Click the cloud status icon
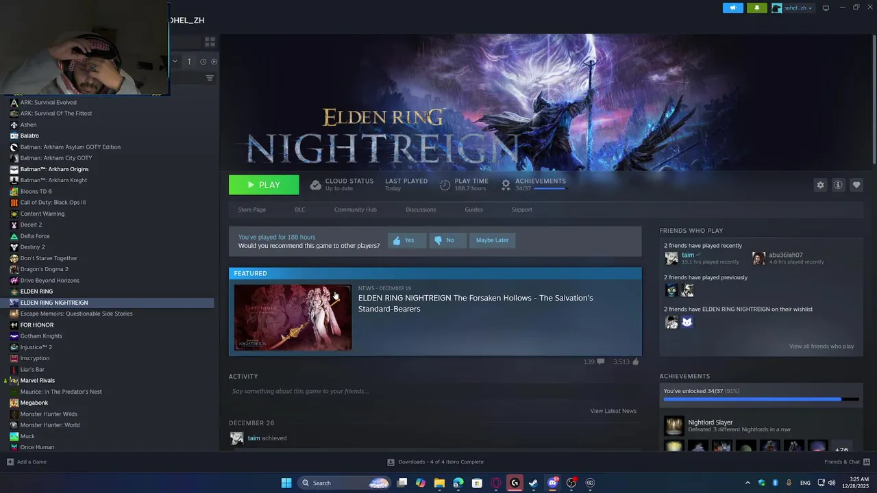This screenshot has width=877, height=493. tap(316, 185)
